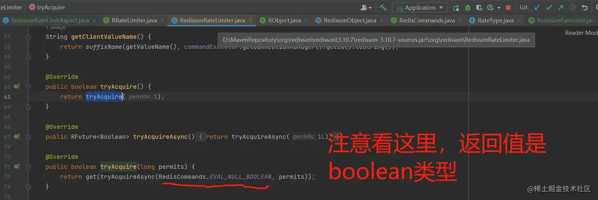Open Git Show History clock icon
The height and width of the screenshot is (200, 598).
[x=572, y=7]
